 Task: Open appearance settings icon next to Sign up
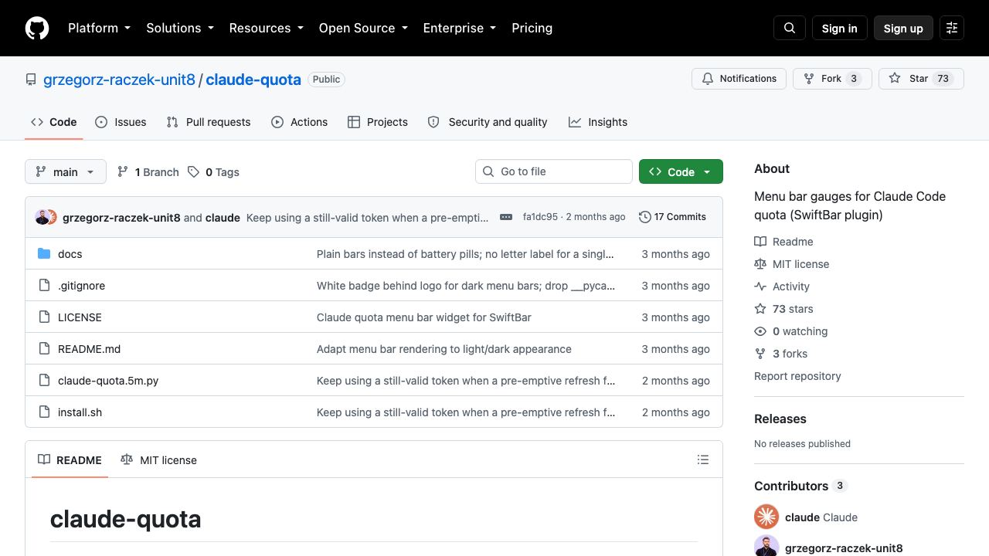coord(952,28)
